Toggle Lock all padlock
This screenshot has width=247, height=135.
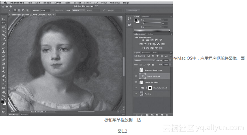click(153, 65)
